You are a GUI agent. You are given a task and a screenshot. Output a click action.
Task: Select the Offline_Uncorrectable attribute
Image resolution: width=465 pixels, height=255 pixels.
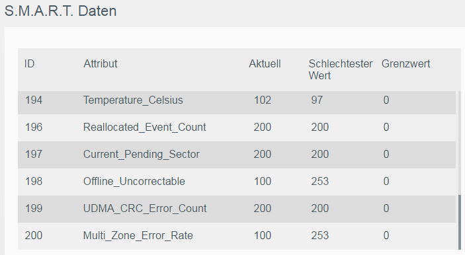point(134,181)
